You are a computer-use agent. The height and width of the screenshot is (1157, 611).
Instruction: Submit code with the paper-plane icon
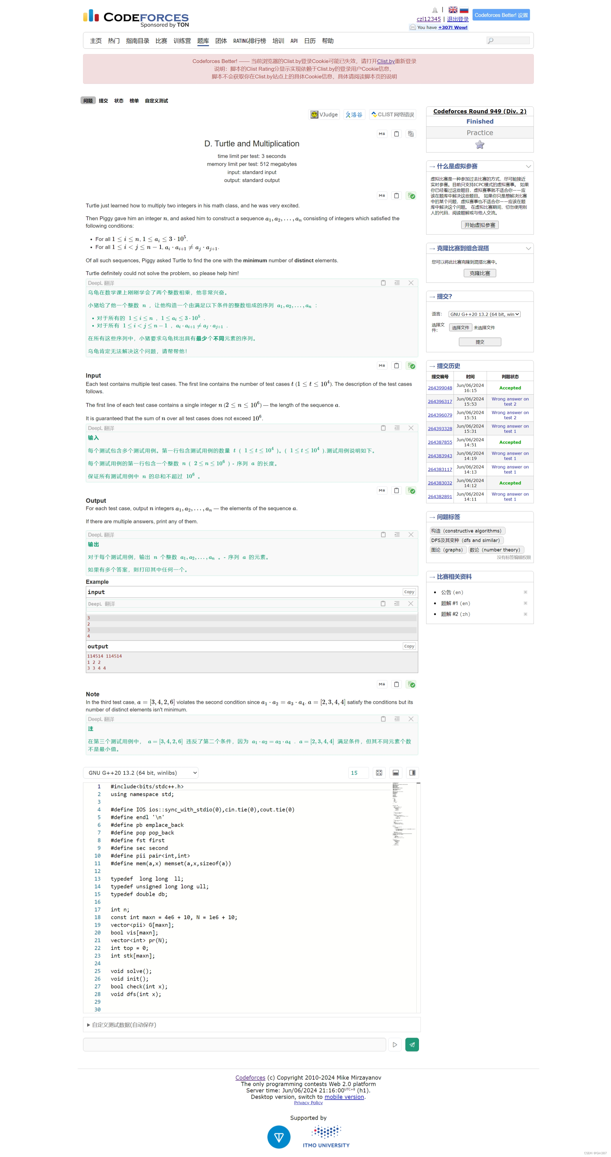(x=411, y=1044)
